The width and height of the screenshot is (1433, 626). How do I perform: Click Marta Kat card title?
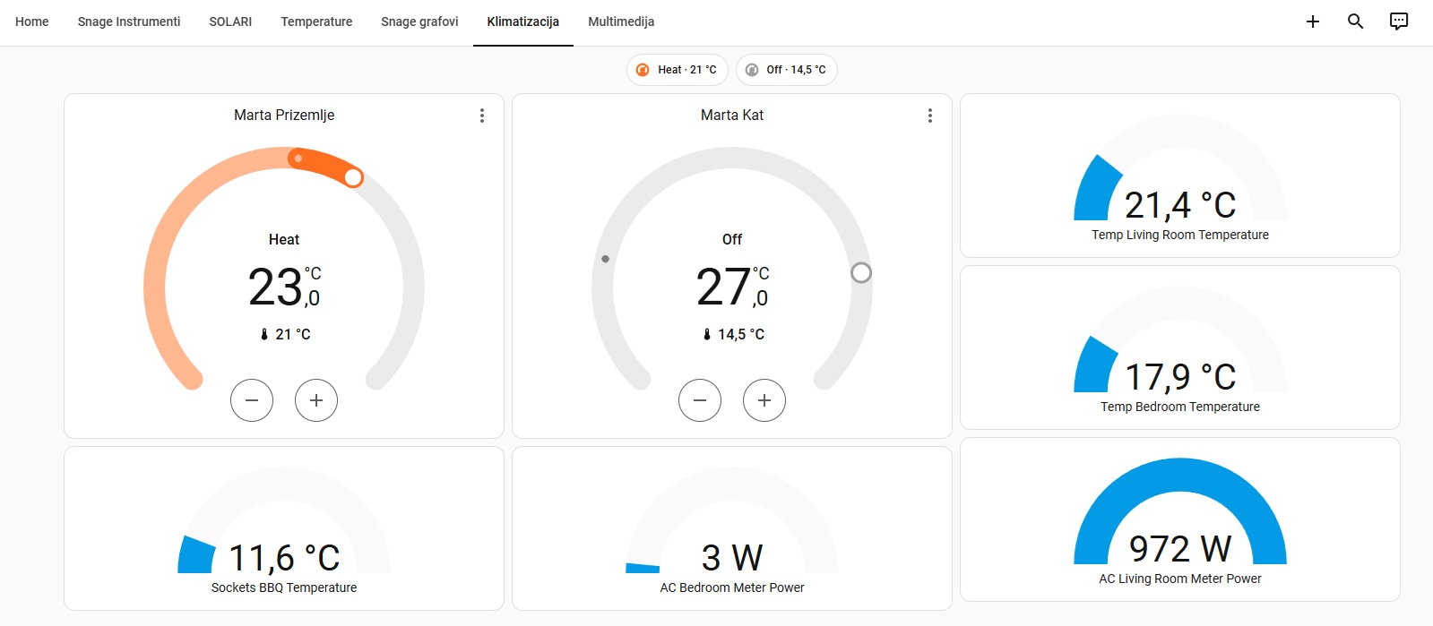(x=732, y=115)
